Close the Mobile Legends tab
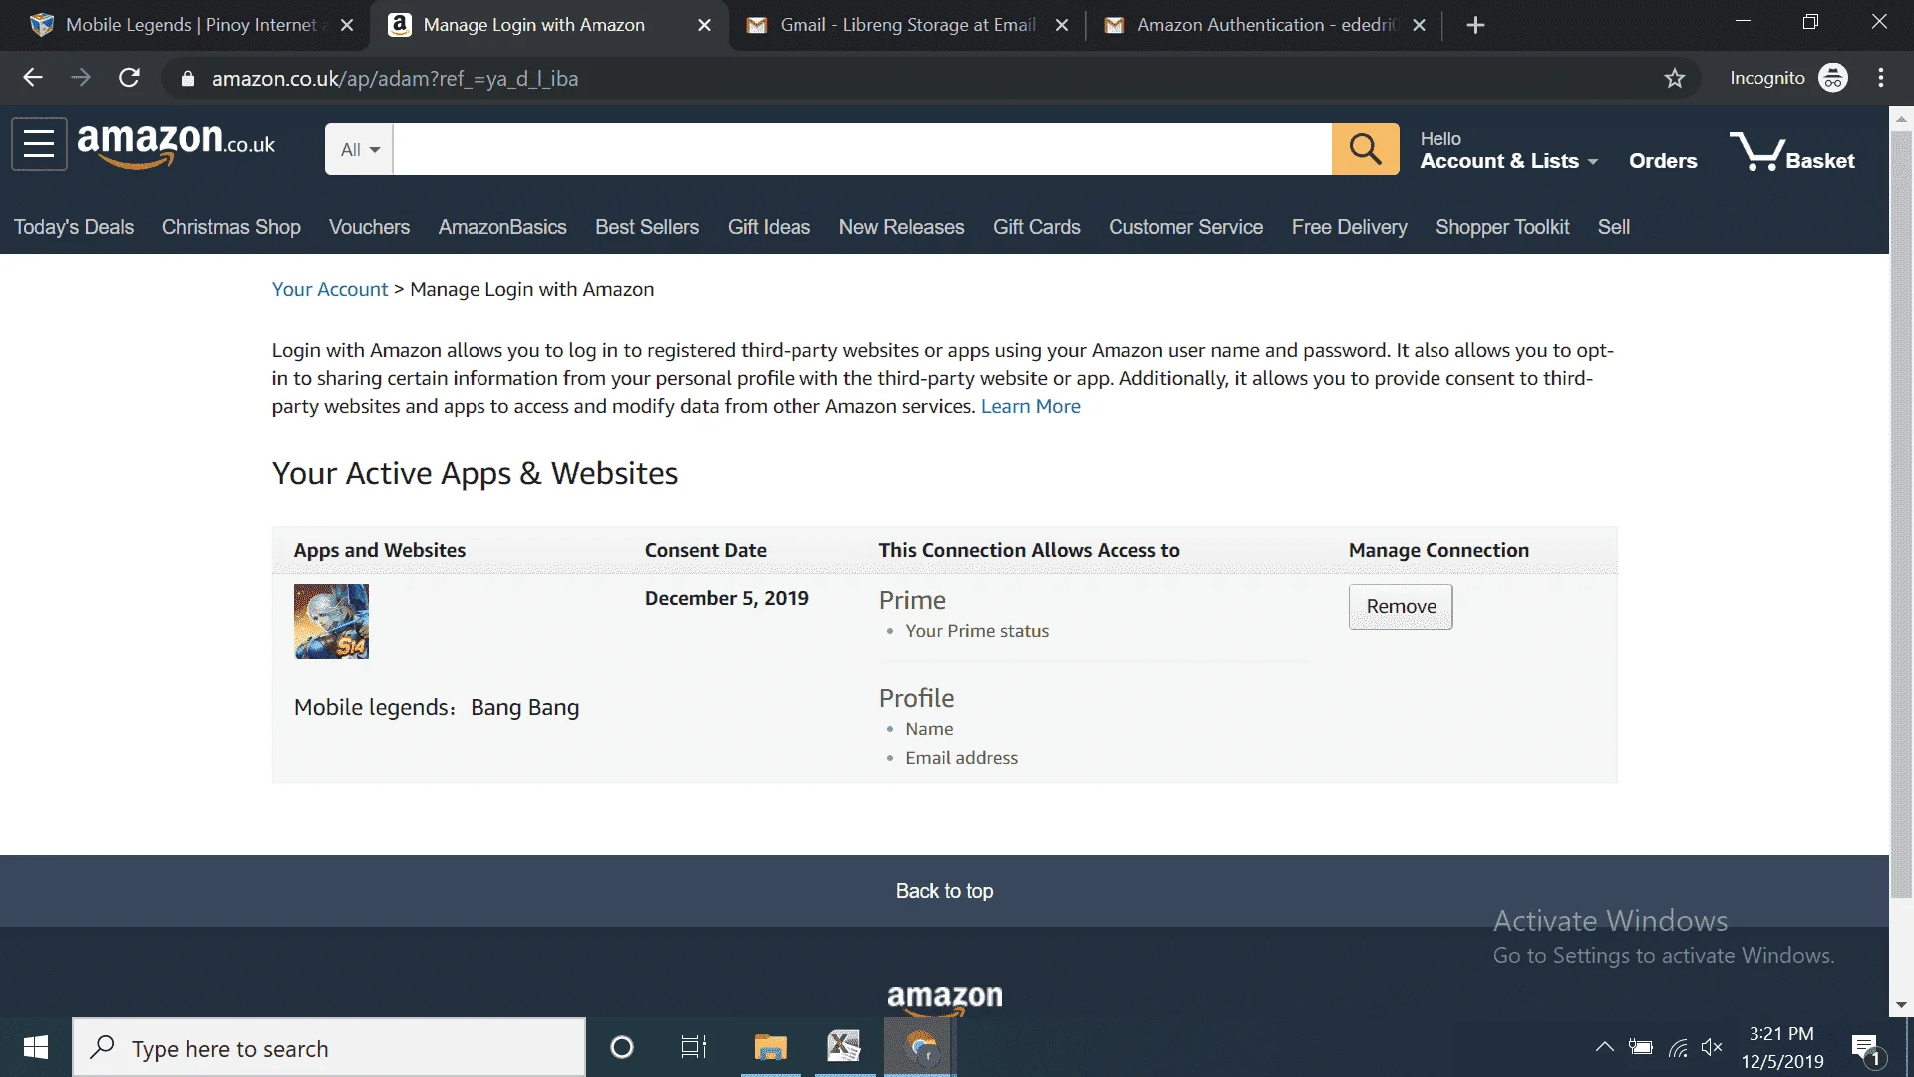This screenshot has height=1077, width=1914. click(347, 25)
